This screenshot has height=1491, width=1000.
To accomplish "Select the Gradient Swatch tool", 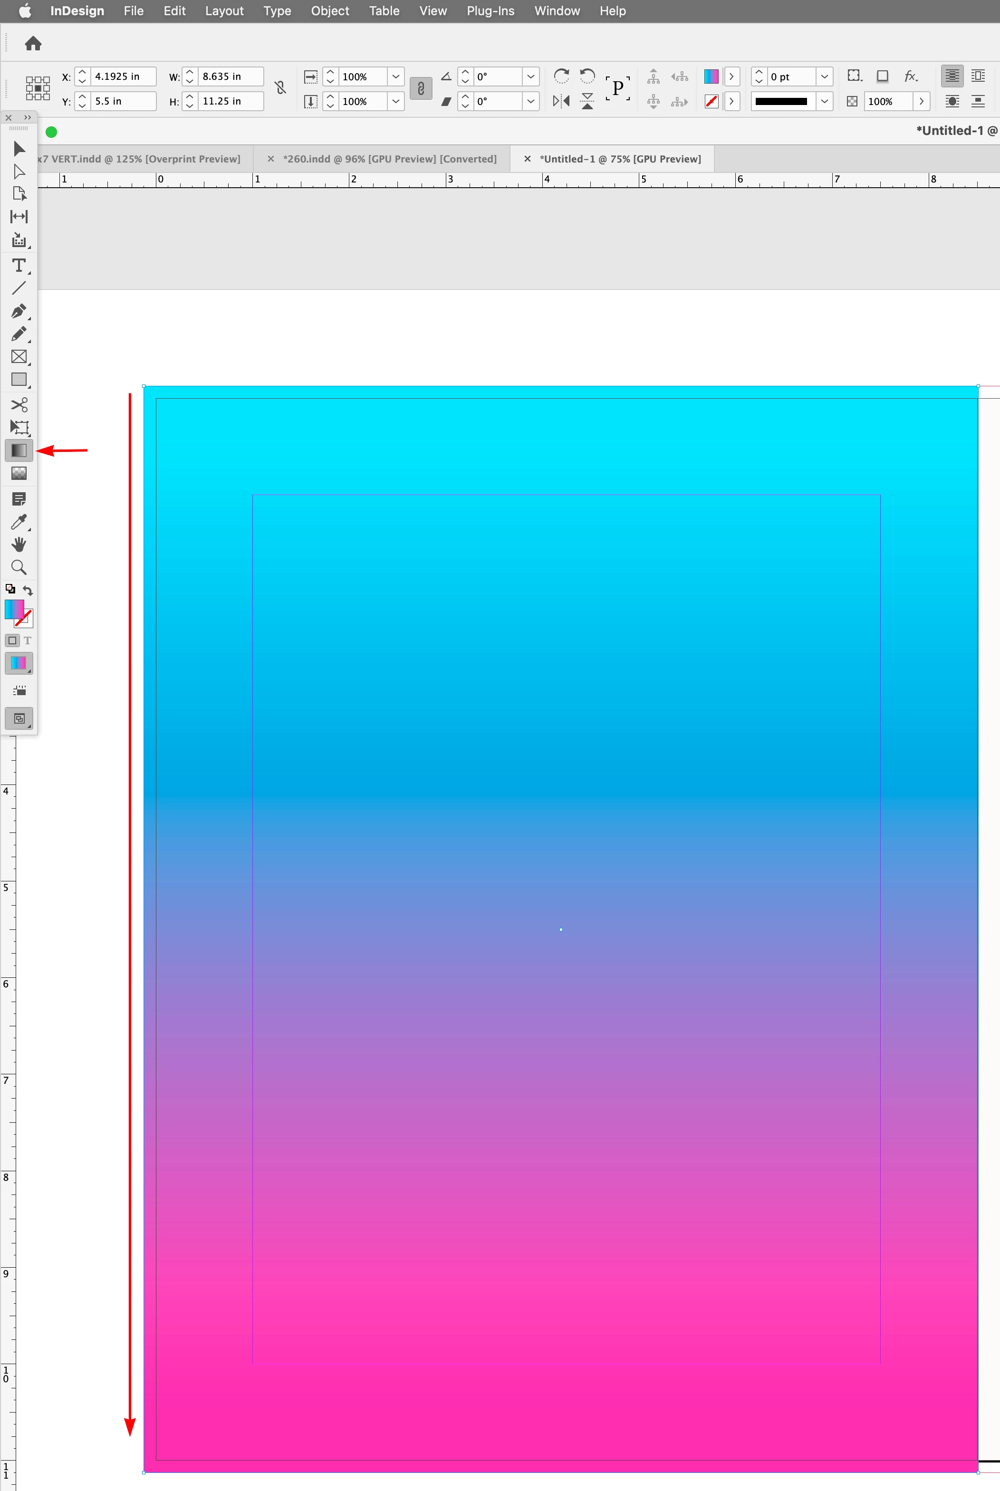I will coord(19,451).
